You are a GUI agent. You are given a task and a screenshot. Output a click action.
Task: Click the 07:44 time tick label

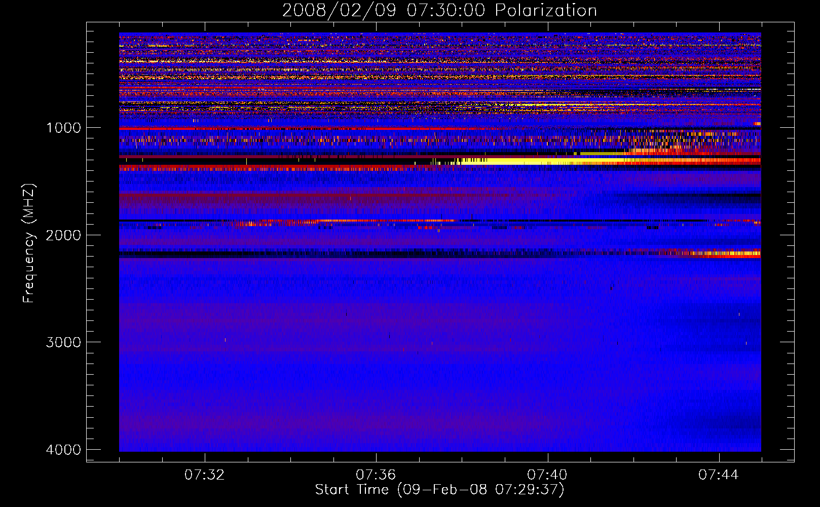(x=719, y=475)
